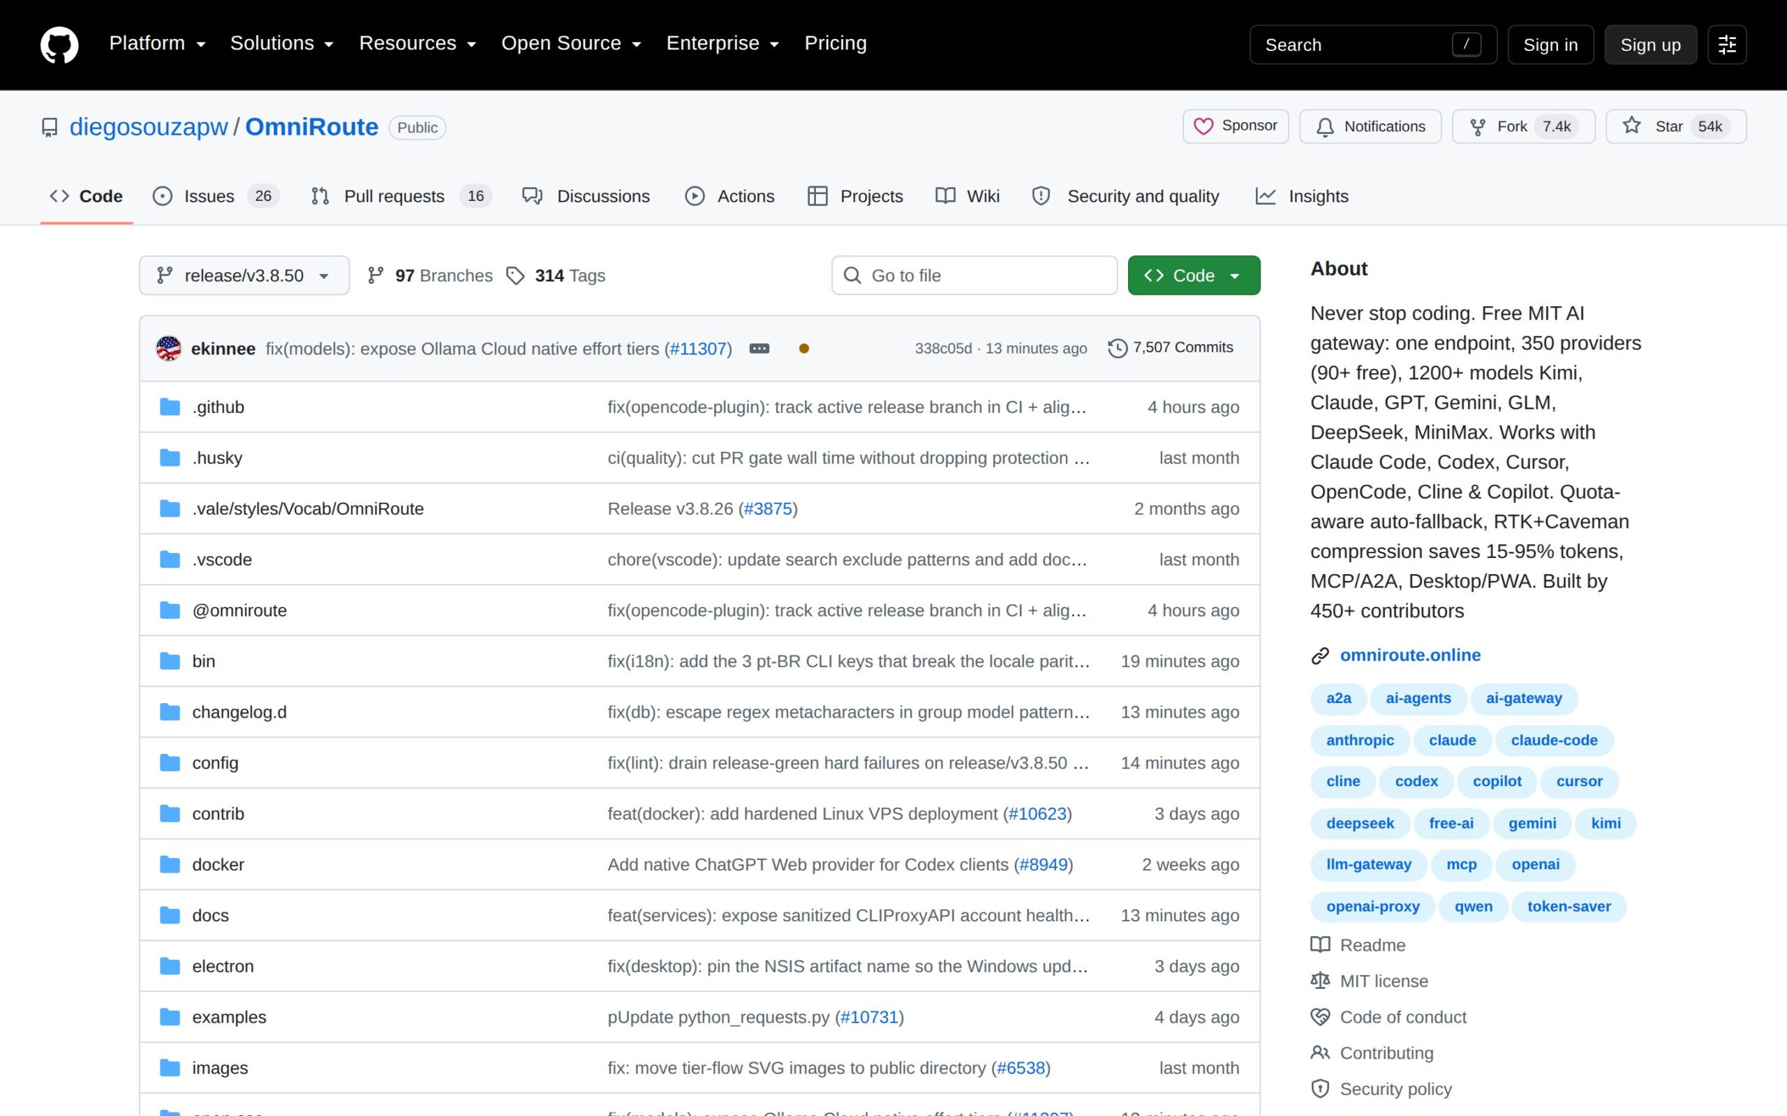
Task: Click the Sign up button
Action: pyautogui.click(x=1649, y=45)
